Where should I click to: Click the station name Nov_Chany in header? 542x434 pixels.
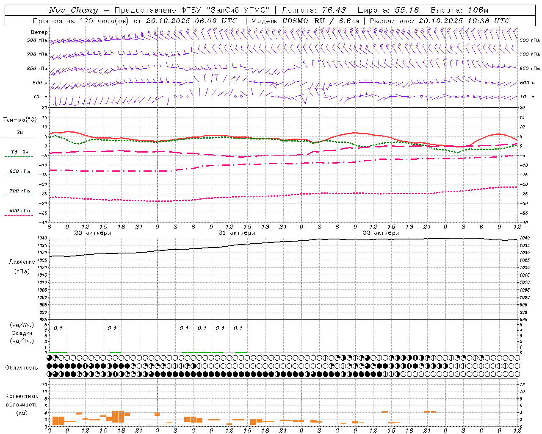(73, 10)
